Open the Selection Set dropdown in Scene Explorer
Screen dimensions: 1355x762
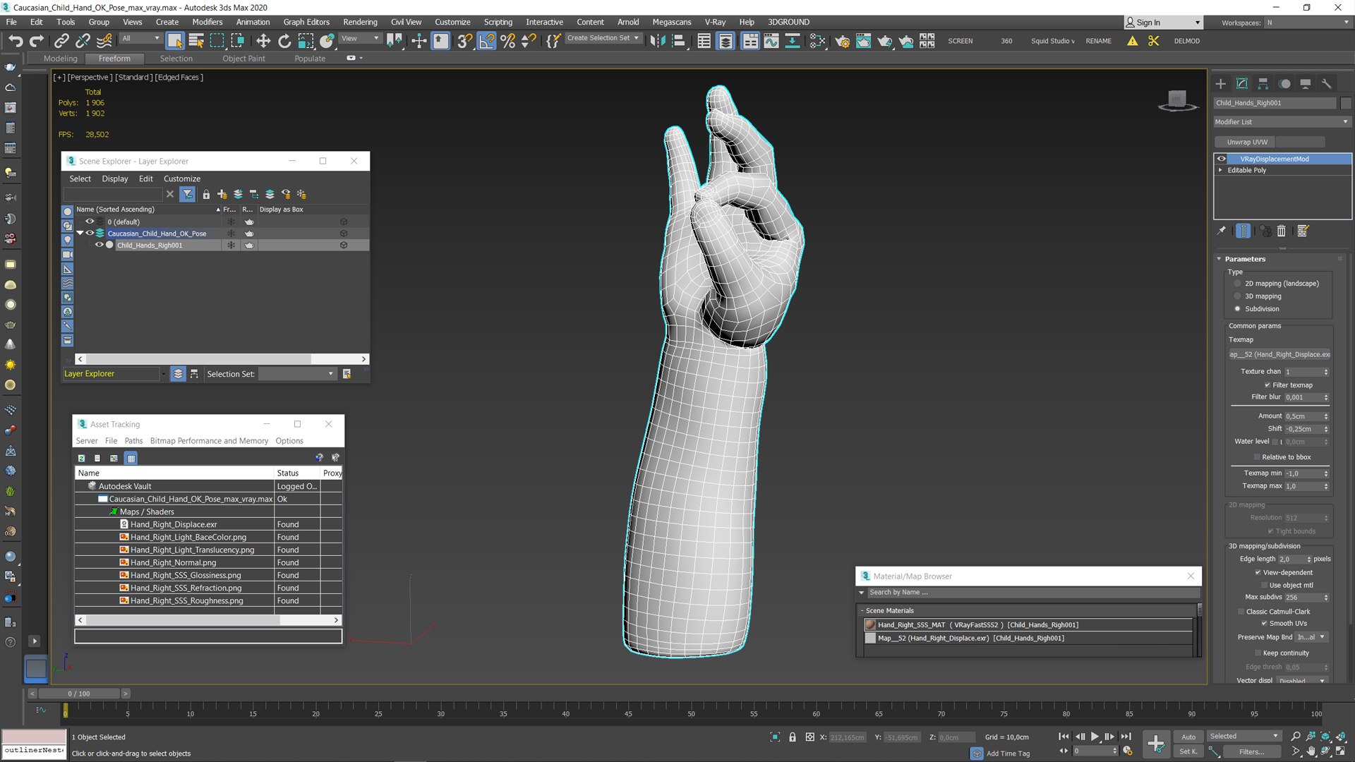(x=297, y=374)
